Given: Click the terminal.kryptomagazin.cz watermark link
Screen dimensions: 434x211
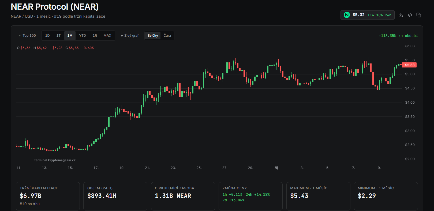Looking at the screenshot, I should click(55, 160).
